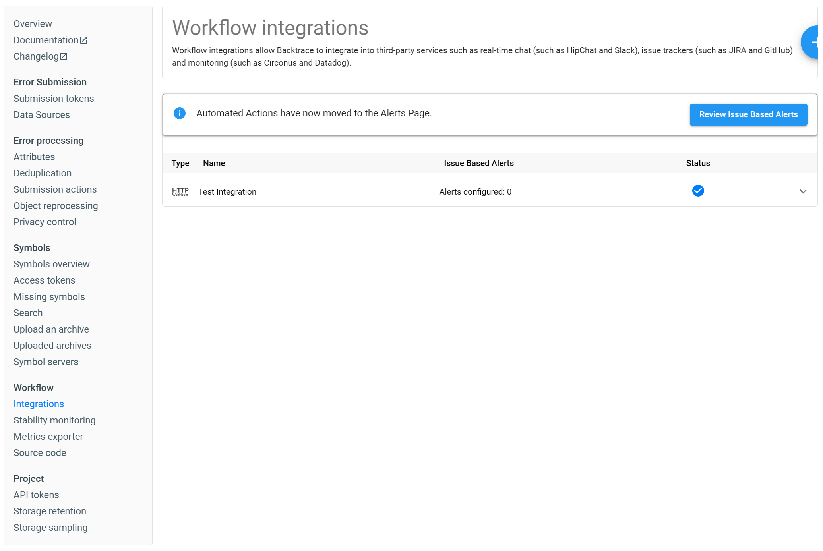The height and width of the screenshot is (551, 823).
Task: Expand the Workflow section in sidebar
Action: [33, 387]
